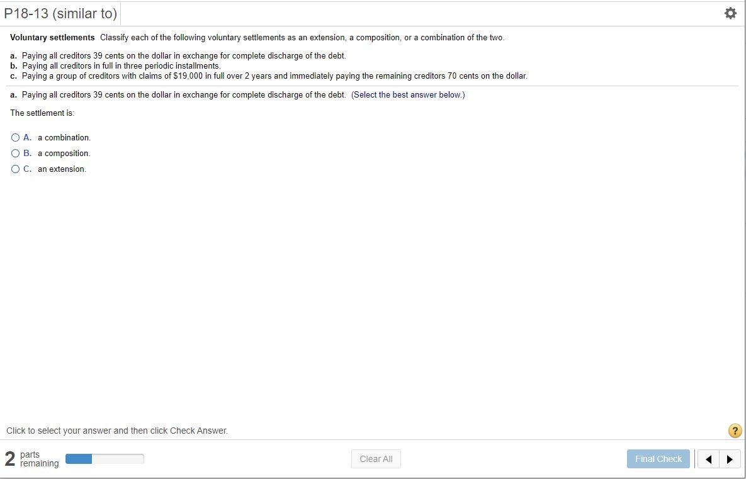Screen dimensions: 746x479
Task: Click the Clear All button
Action: [x=376, y=459]
